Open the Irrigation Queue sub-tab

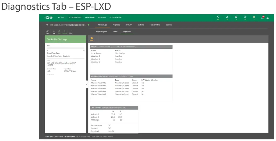click(x=101, y=32)
